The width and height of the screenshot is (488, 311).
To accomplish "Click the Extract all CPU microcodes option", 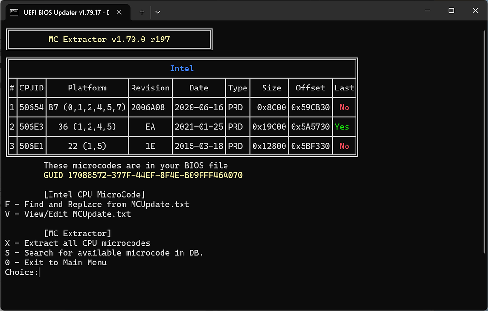I will pos(78,243).
